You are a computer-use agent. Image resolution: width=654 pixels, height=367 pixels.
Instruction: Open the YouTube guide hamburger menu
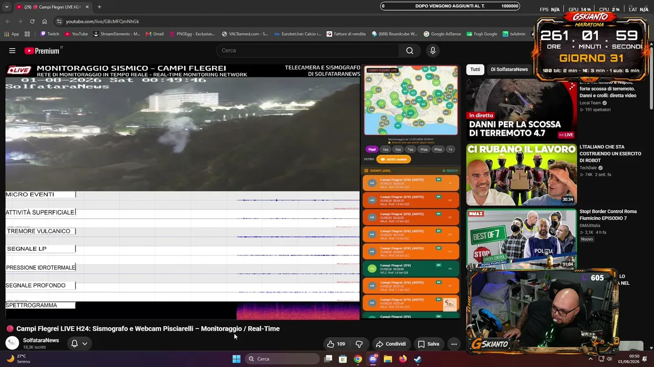(12, 50)
